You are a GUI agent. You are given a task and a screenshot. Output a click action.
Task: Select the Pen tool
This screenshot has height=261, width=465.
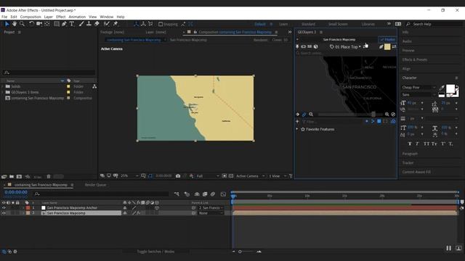click(64, 24)
